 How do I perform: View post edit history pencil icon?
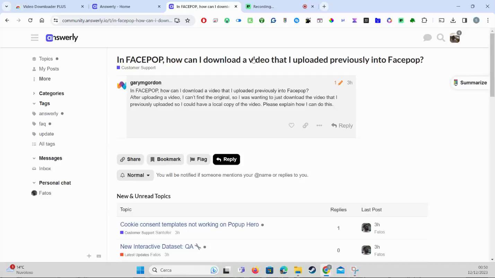click(x=338, y=83)
